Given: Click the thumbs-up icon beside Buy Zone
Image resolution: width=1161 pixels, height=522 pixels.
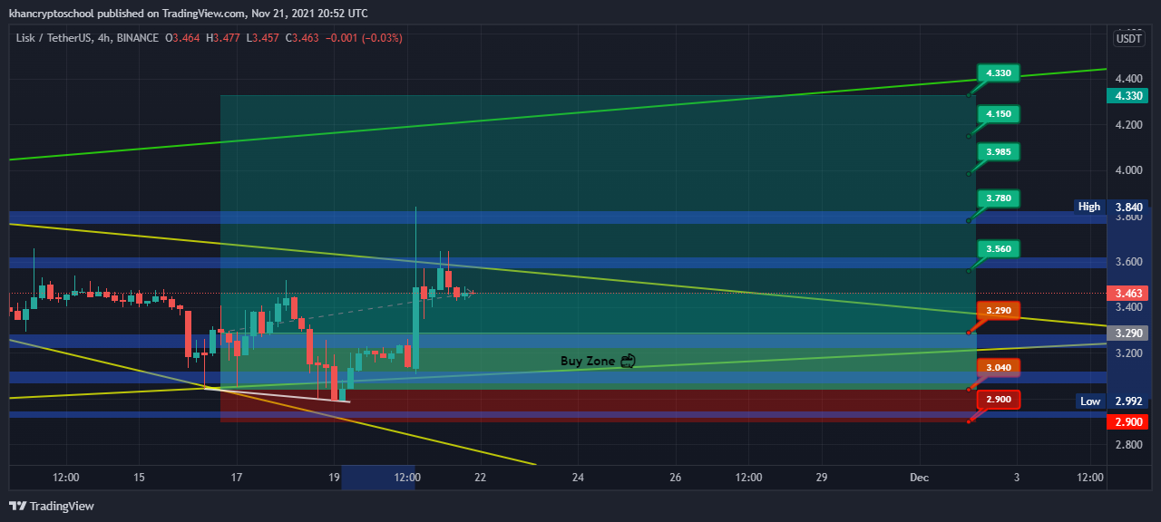Looking at the screenshot, I should coord(628,361).
